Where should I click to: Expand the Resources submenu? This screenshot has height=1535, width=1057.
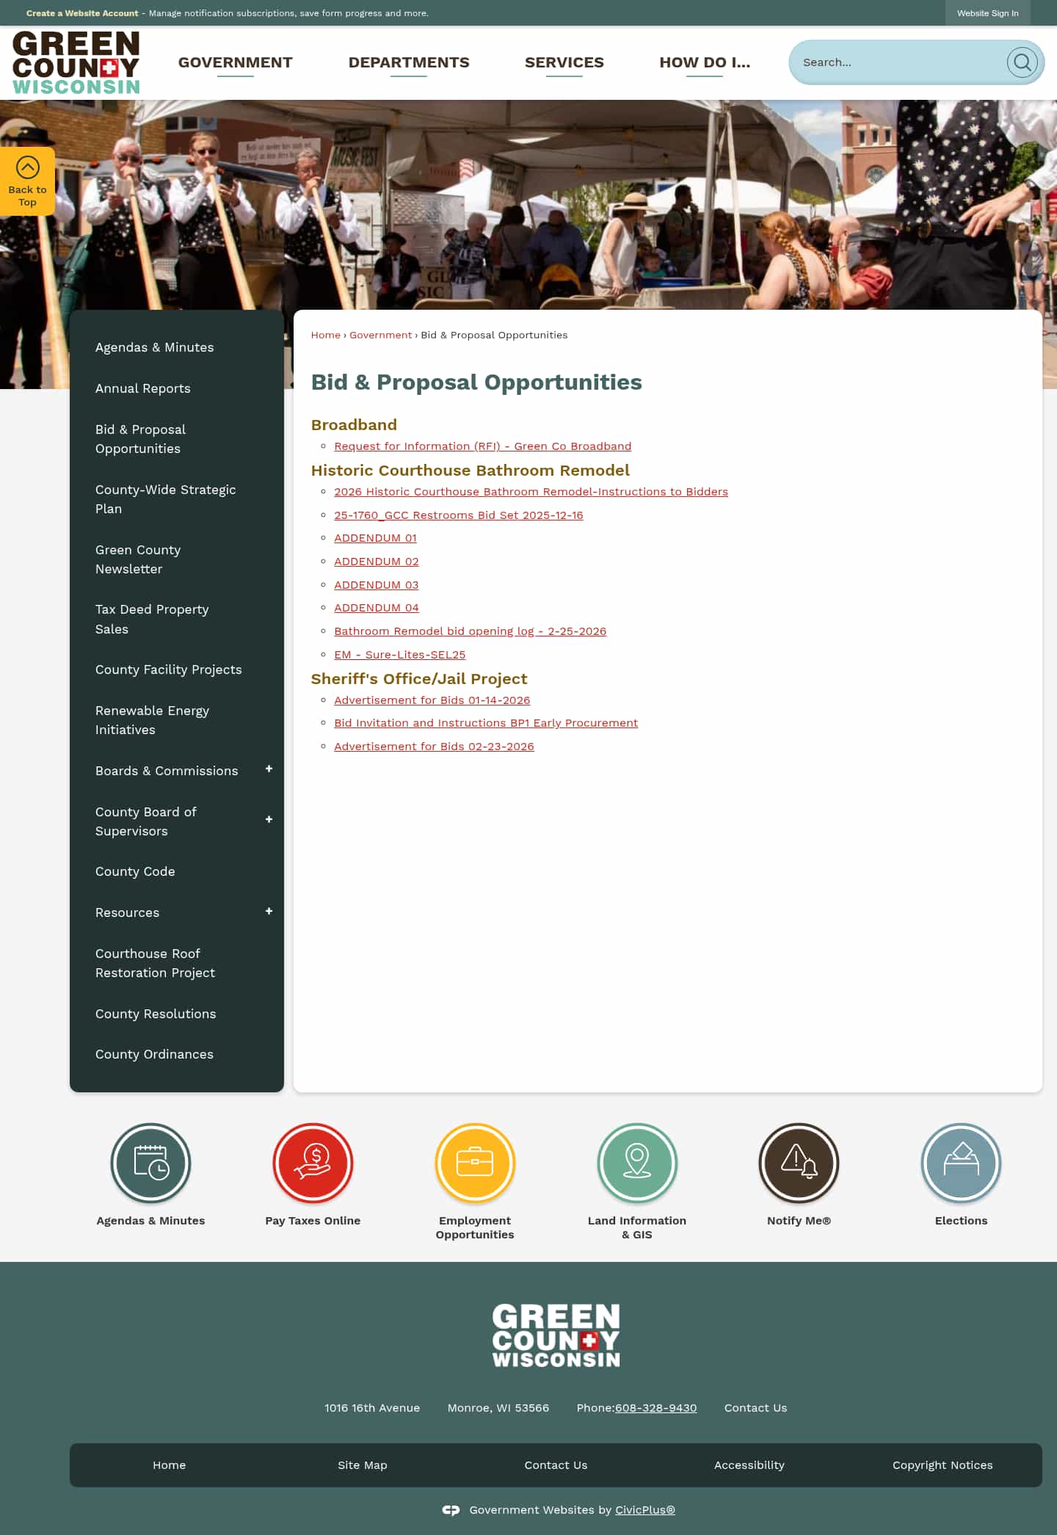(x=269, y=912)
